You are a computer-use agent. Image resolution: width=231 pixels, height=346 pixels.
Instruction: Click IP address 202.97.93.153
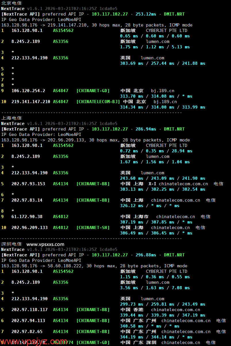(28, 184)
